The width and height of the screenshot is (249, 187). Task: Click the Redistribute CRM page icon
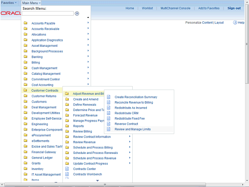coord(109,113)
